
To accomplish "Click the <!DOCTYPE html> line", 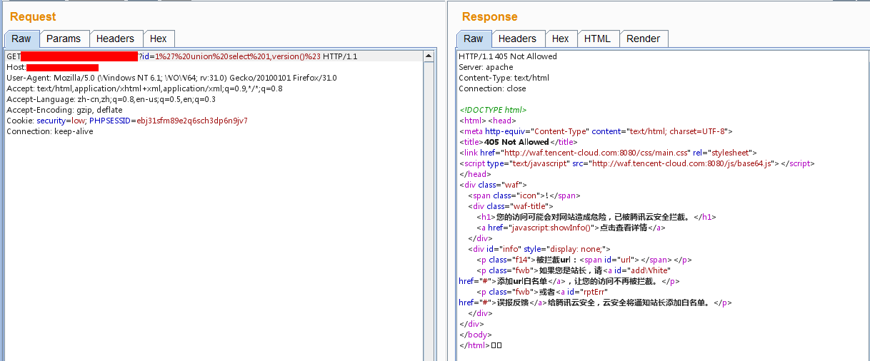I will point(493,110).
